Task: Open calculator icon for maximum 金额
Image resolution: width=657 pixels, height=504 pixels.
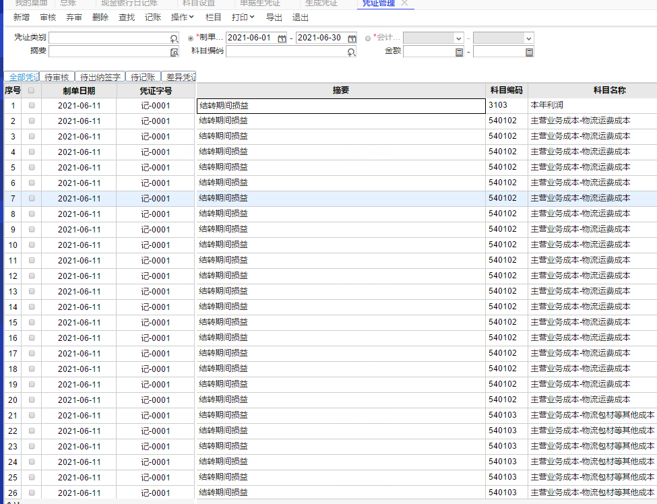Action: [529, 52]
